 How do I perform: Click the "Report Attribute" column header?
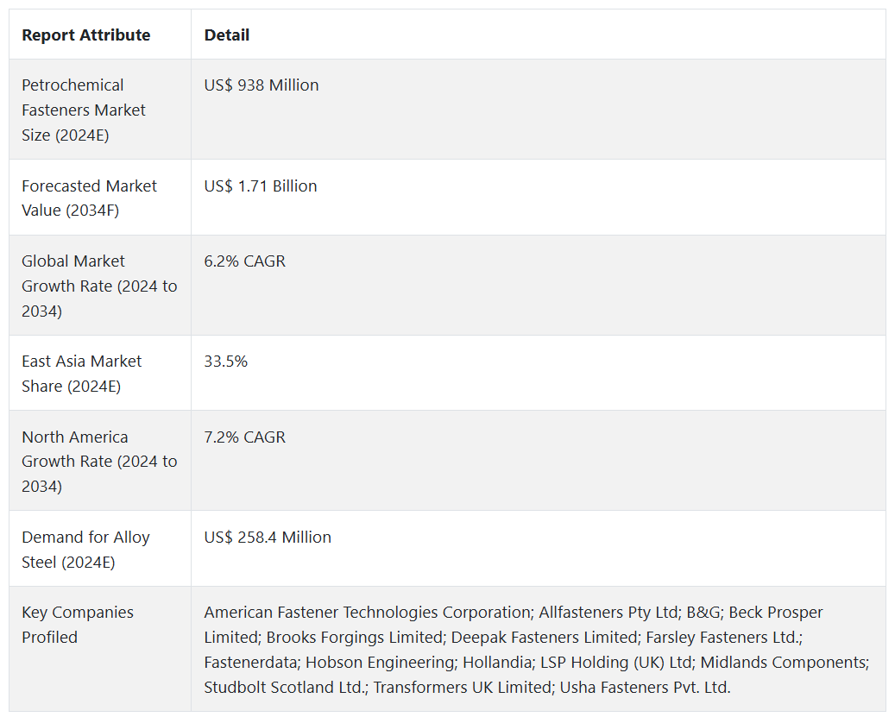pyautogui.click(x=86, y=35)
